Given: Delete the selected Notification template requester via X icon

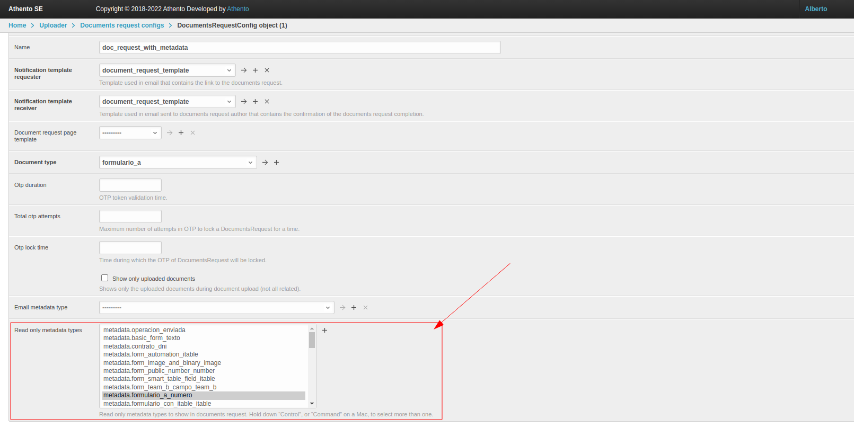Looking at the screenshot, I should 267,70.
